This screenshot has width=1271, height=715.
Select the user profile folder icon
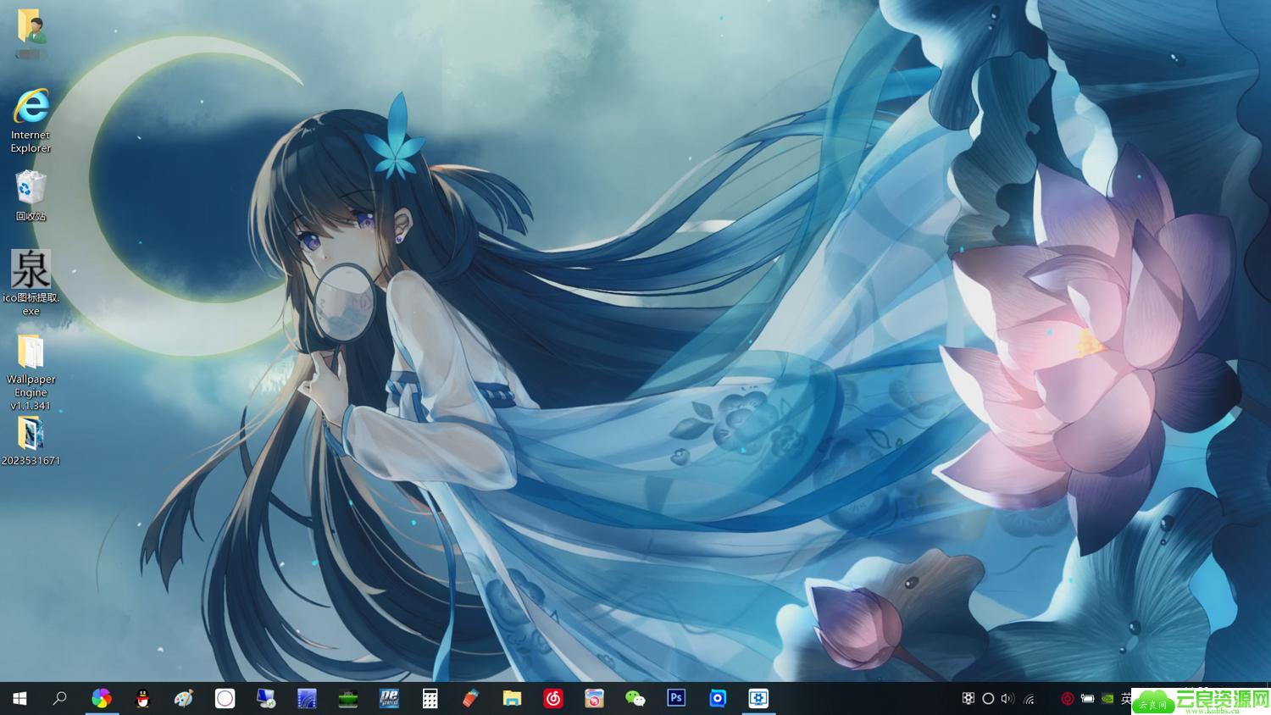31,27
